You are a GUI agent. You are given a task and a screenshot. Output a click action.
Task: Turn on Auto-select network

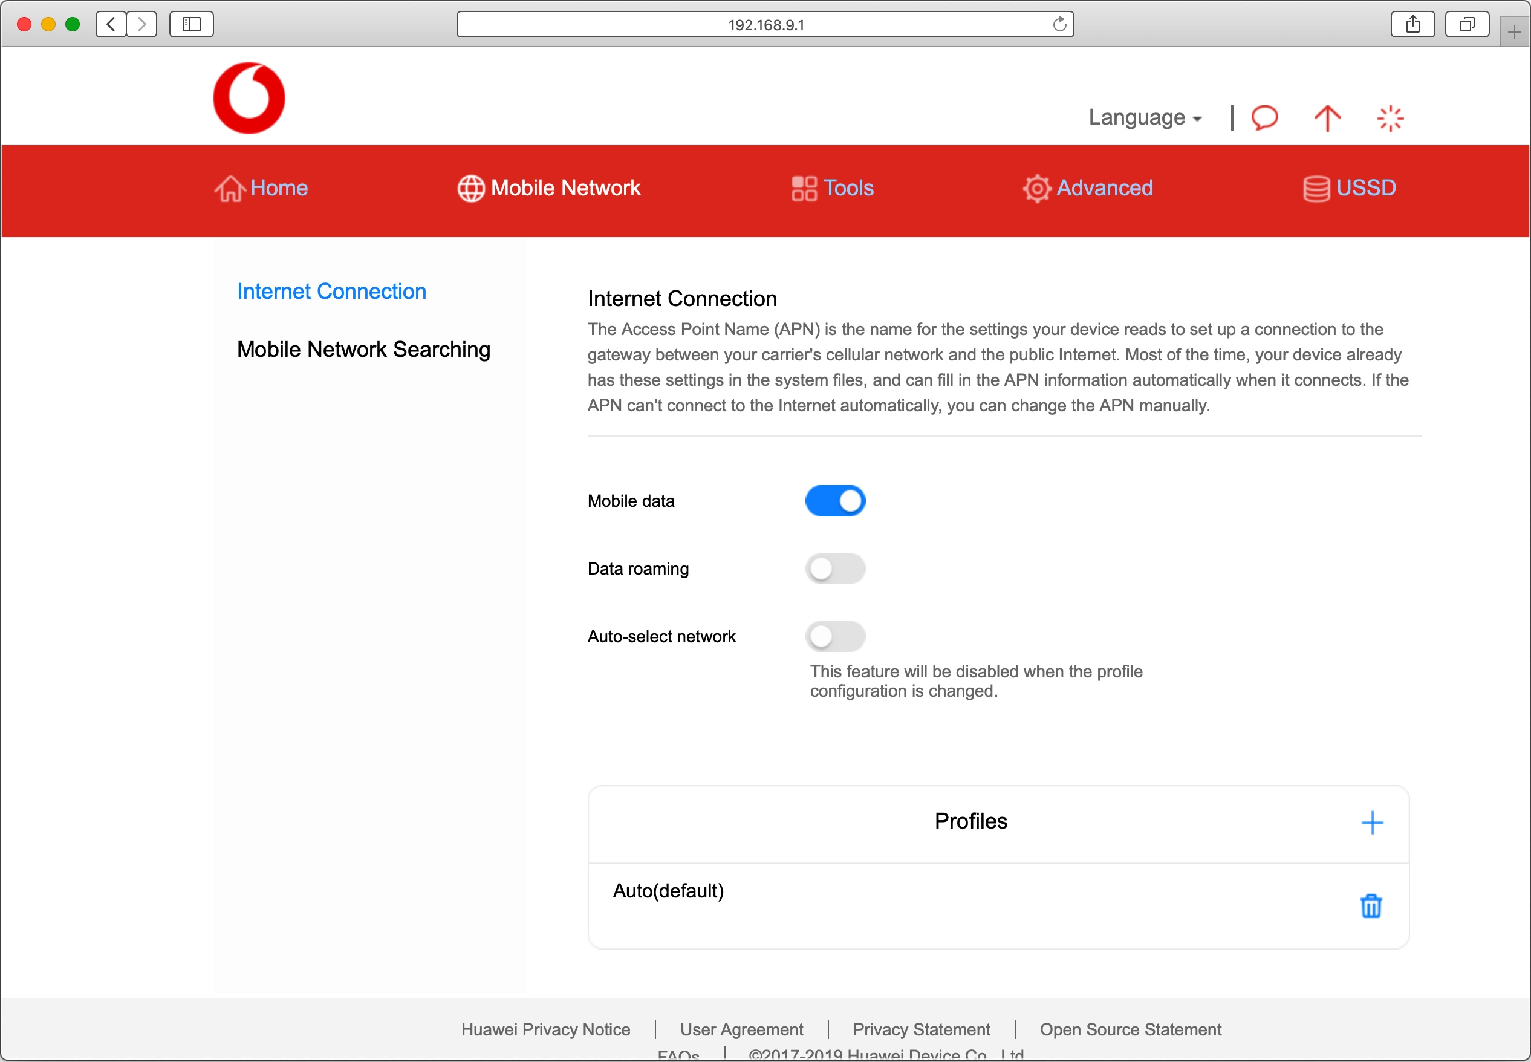pos(835,636)
